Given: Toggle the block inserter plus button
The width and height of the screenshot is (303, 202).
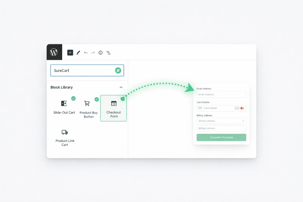Looking at the screenshot, I should coord(70,53).
